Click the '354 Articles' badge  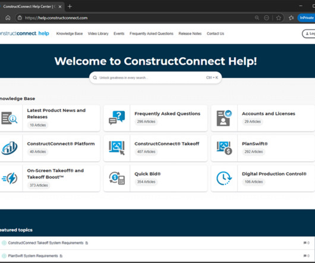coord(146,181)
